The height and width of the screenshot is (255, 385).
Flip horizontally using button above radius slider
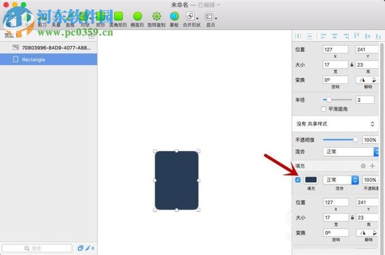[362, 80]
